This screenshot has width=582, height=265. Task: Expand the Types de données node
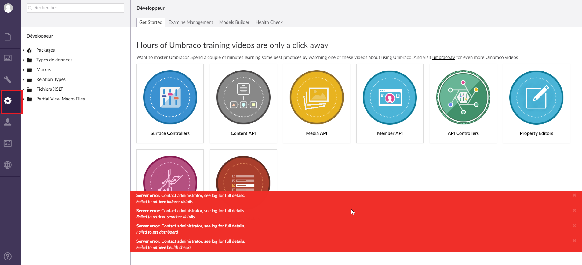[24, 60]
